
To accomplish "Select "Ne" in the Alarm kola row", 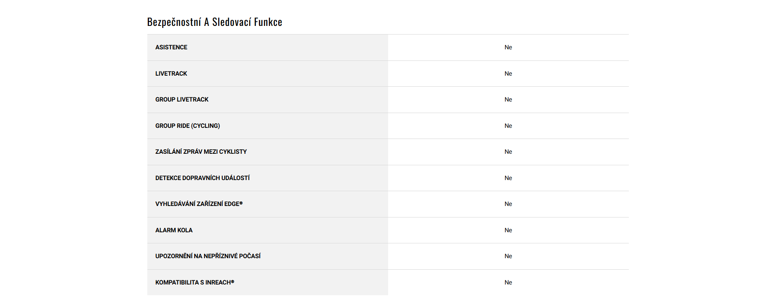I will coord(508,230).
